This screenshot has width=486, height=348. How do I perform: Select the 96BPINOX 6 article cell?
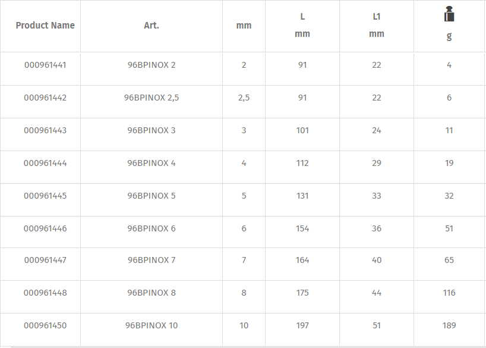(152, 228)
